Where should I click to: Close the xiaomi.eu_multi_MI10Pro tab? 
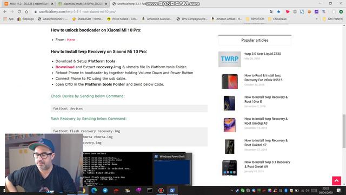coord(106,4)
